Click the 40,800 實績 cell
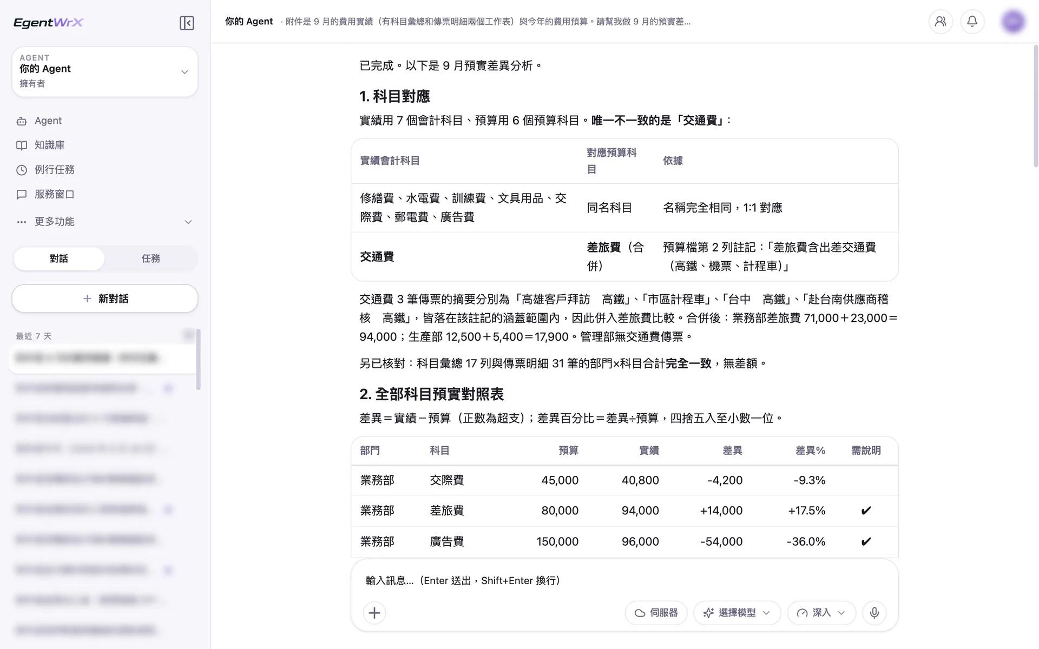Viewport: 1039px width, 649px height. coord(640,480)
